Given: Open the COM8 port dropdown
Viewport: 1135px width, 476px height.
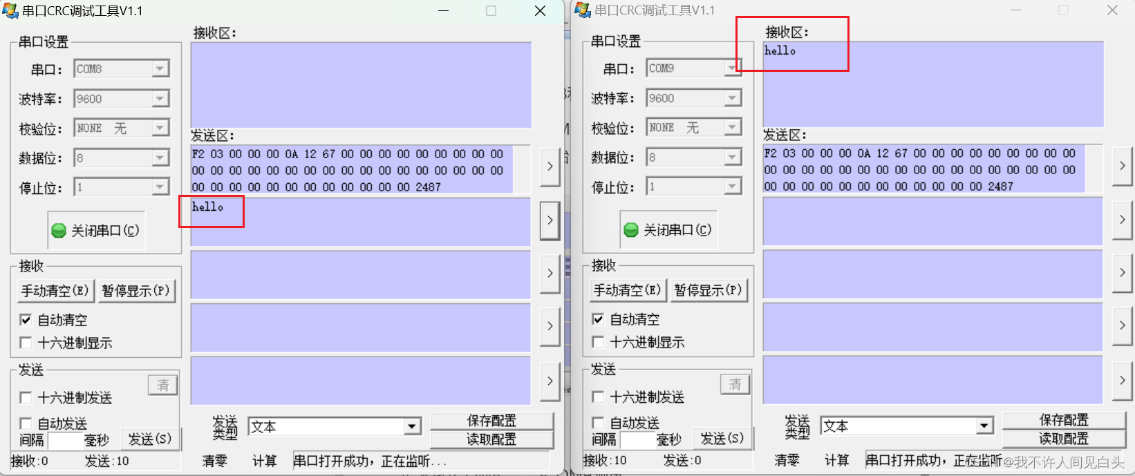Looking at the screenshot, I should pyautogui.click(x=160, y=69).
